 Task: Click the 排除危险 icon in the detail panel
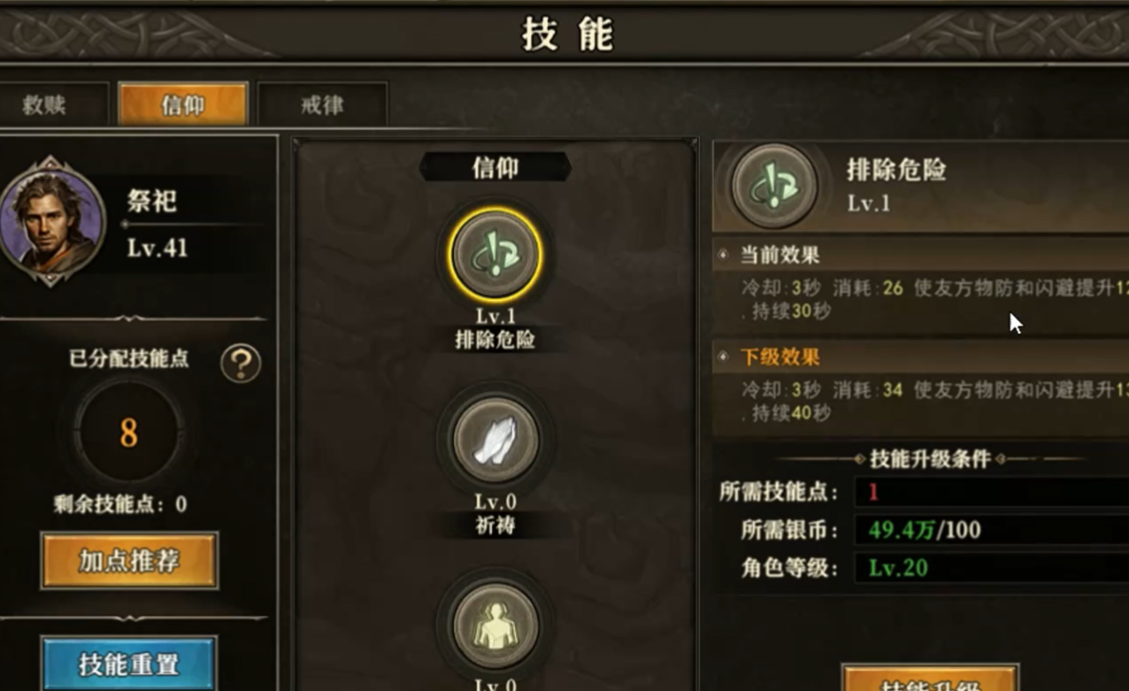773,187
